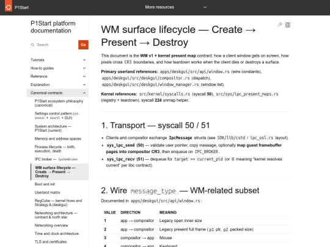The width and height of the screenshot is (330, 247).
Task: Click the IPC_BROKER code term
Action: [x=207, y=152]
